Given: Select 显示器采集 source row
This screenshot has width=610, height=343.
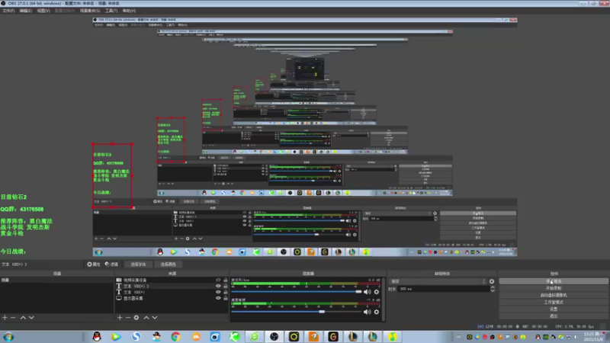Looking at the screenshot, I should tap(171, 298).
